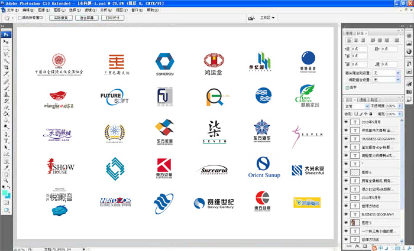This screenshot has height=251, width=414.
Task: Toggle lock all for layer
Action: point(371,114)
